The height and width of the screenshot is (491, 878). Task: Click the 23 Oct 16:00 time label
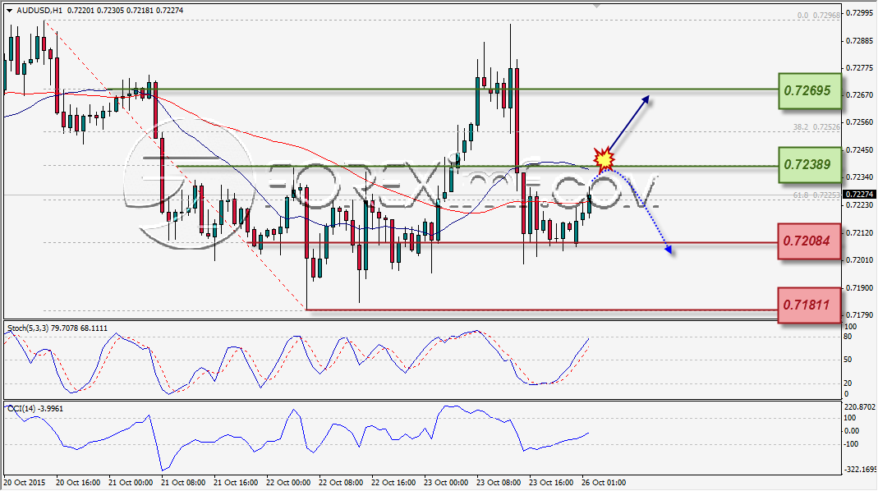552,483
